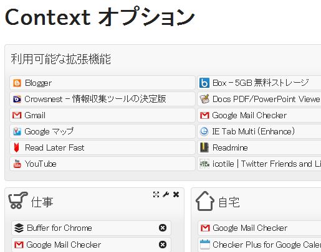Click the Google Mail Checker icon in available extensions
The height and width of the screenshot is (252, 321).
204,115
